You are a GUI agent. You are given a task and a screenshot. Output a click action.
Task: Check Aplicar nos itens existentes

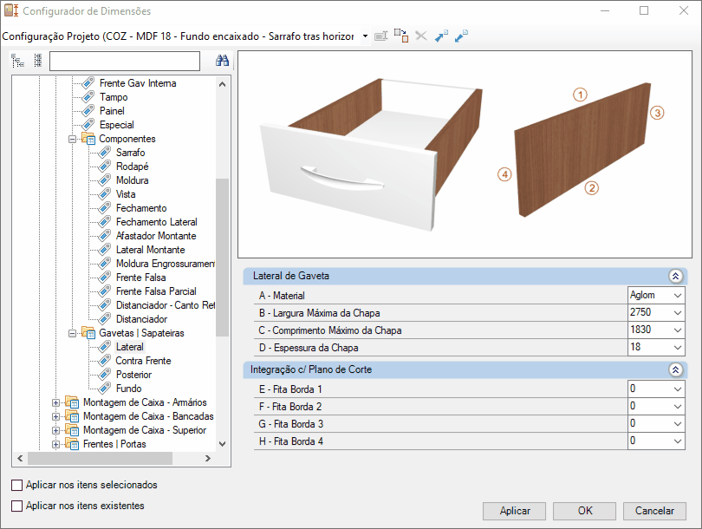(17, 506)
